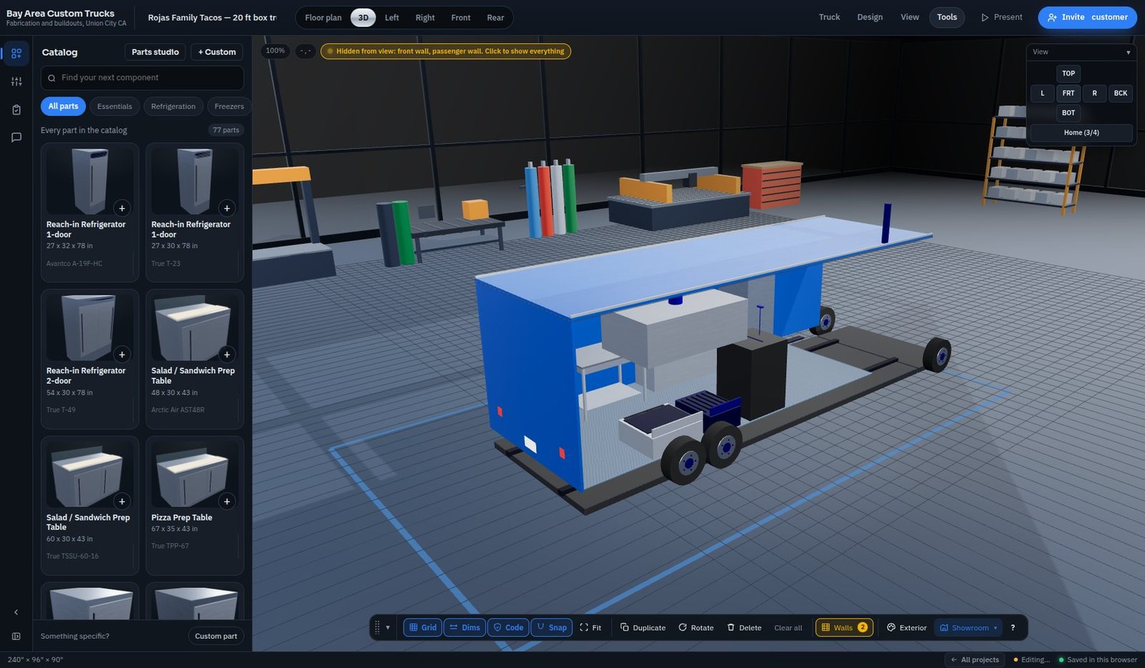The width and height of the screenshot is (1145, 668).
Task: Add True TSSU-60-16 prep table via plus
Action: click(122, 501)
